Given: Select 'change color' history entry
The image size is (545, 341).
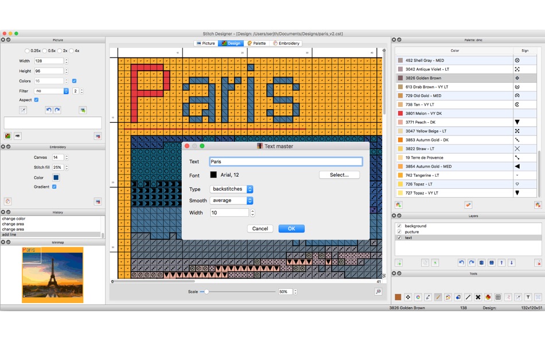Looking at the screenshot, I should pyautogui.click(x=51, y=219).
